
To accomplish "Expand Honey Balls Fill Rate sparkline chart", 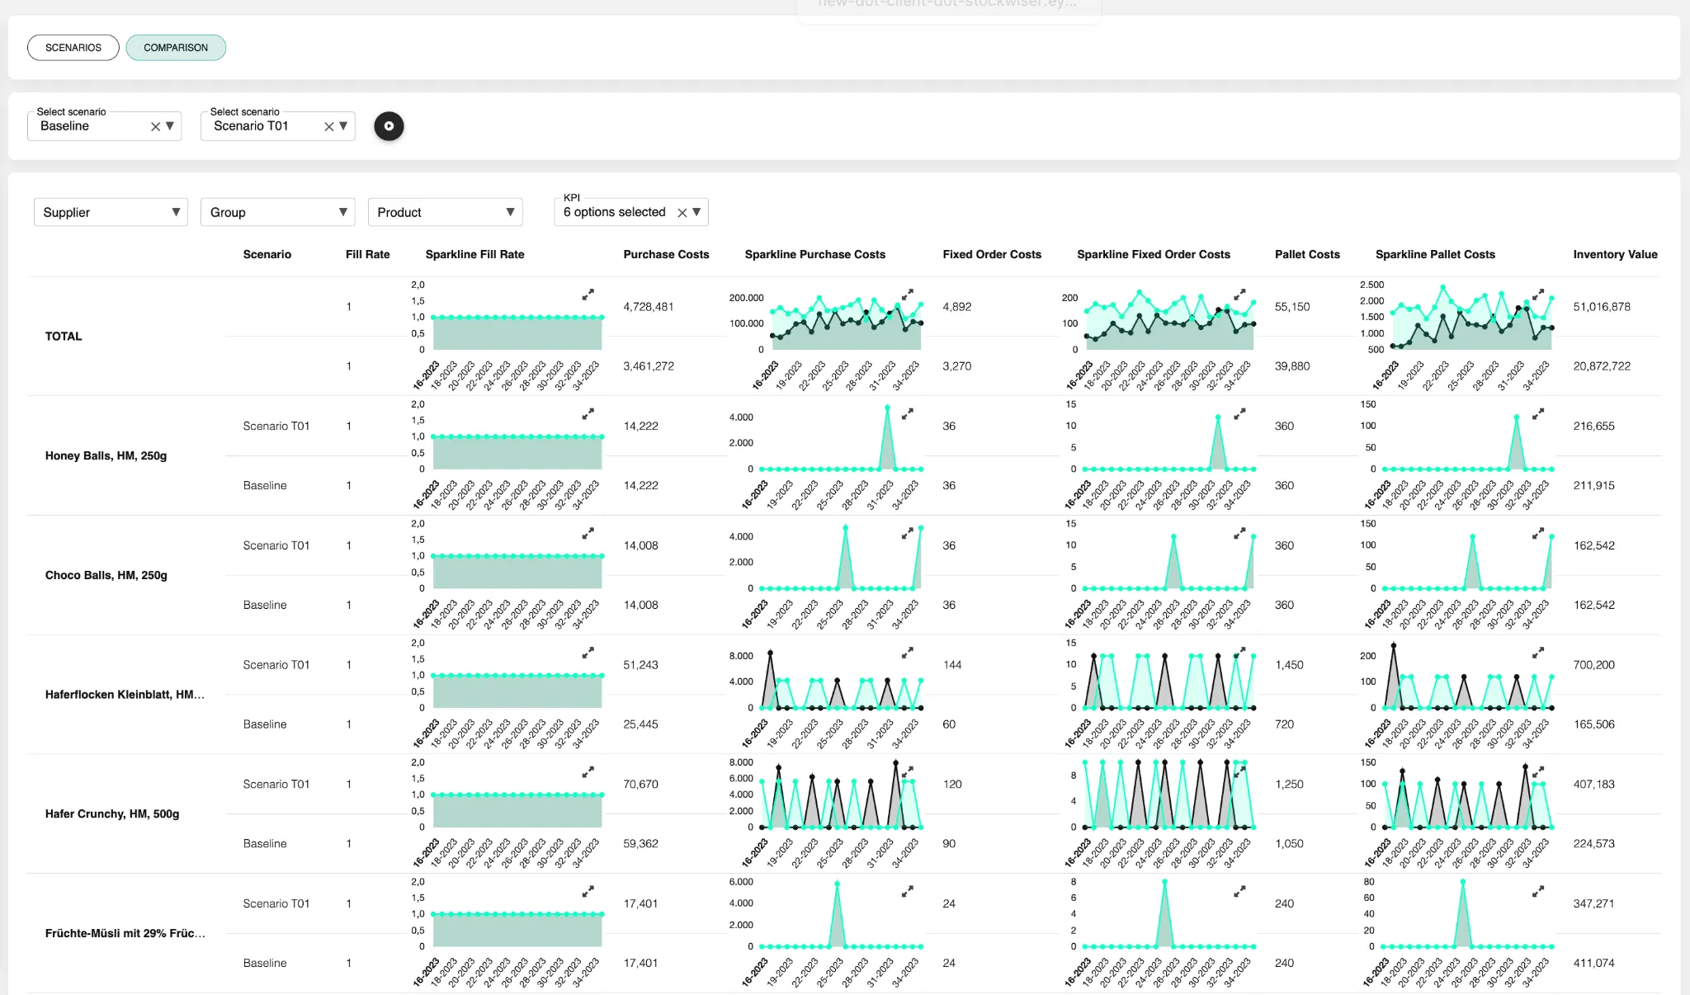I will tap(589, 413).
